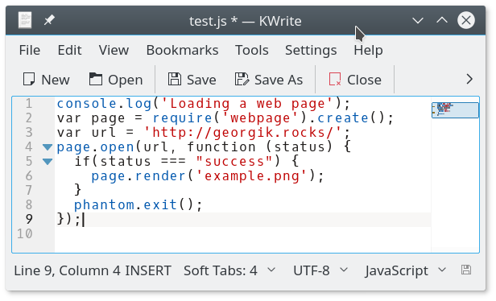Open the Bookmarks menu
This screenshot has height=301, width=496.
(182, 50)
